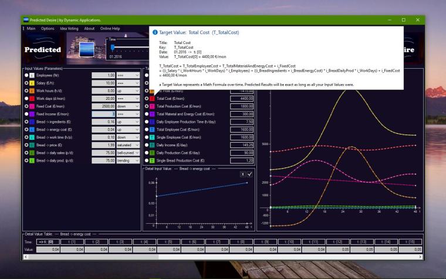Open the Fixed Cost 'down' dropdown

[128, 106]
